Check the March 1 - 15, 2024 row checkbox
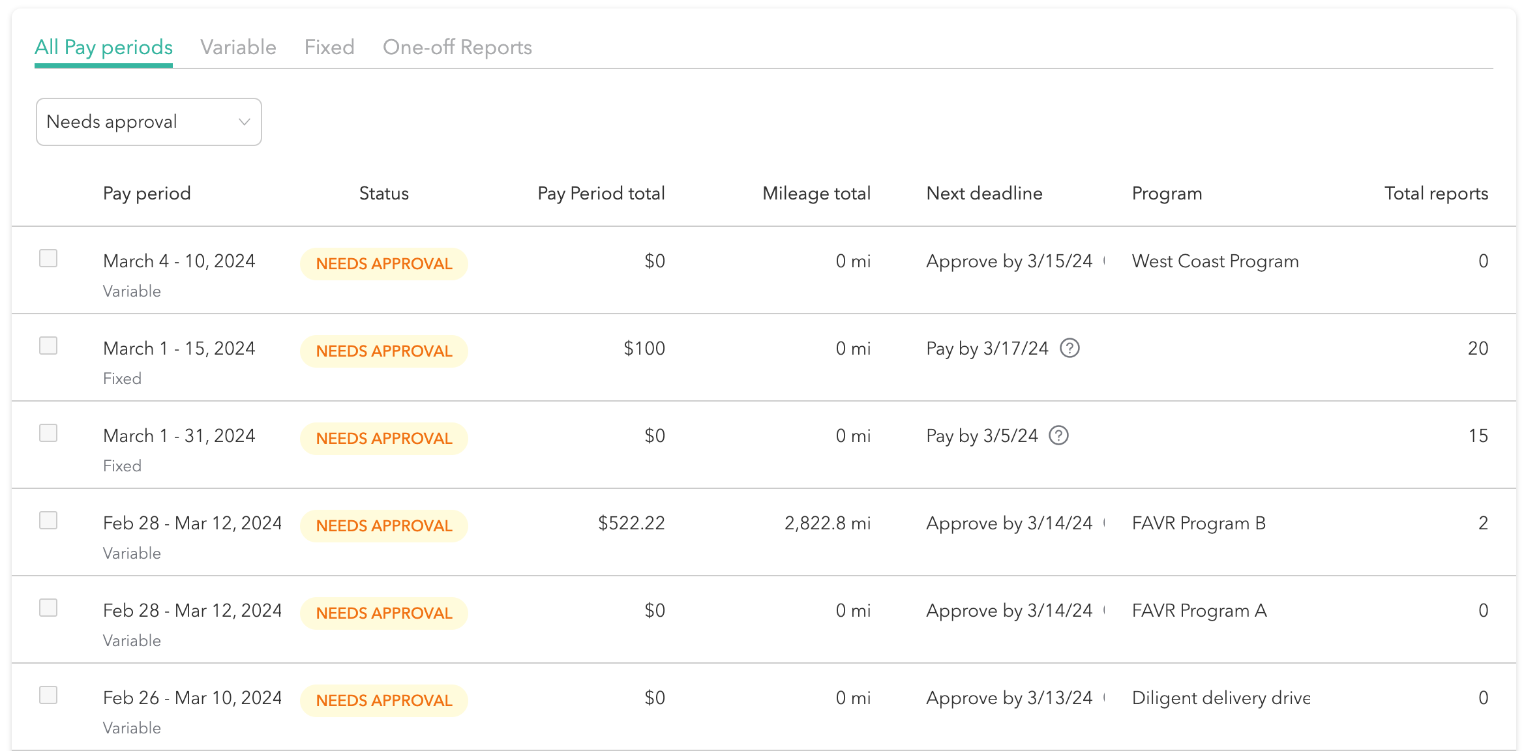Image resolution: width=1526 pixels, height=751 pixels. tap(48, 346)
